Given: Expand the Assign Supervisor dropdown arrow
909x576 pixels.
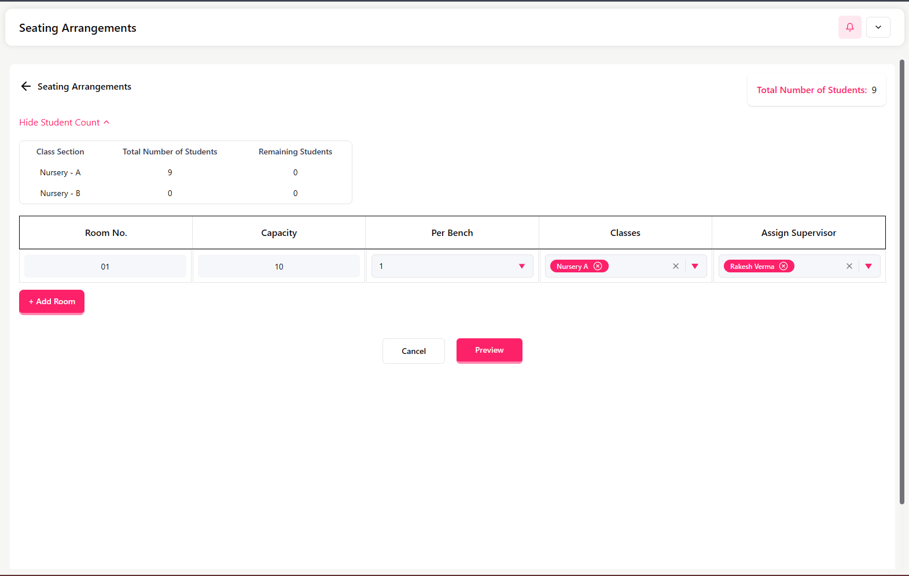Looking at the screenshot, I should [x=868, y=266].
